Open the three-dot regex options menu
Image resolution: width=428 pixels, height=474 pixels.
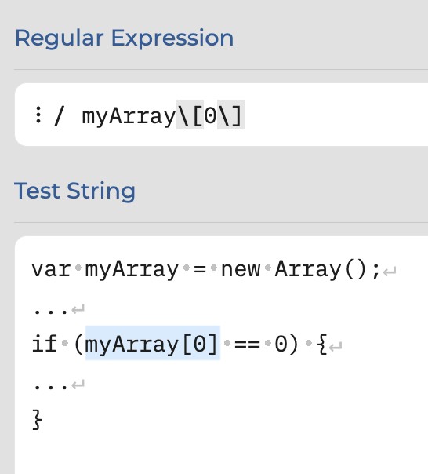click(38, 115)
